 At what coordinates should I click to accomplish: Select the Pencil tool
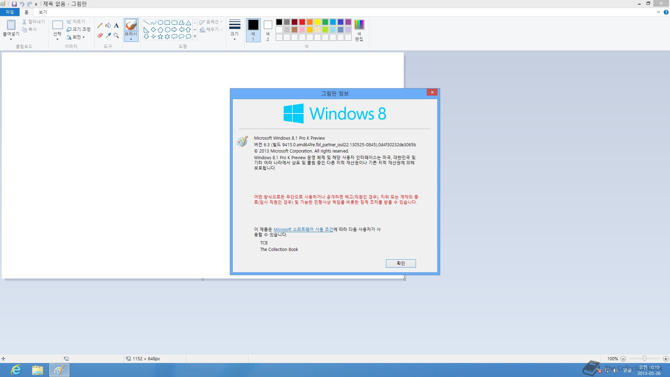[x=100, y=25]
